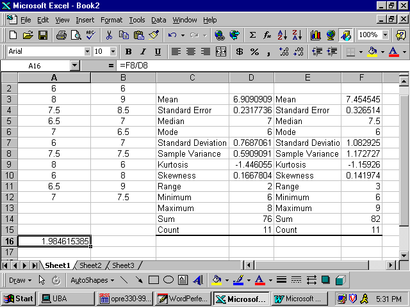The height and width of the screenshot is (307, 410).
Task: Open the font name dropdown showing Arial
Action: [x=87, y=51]
